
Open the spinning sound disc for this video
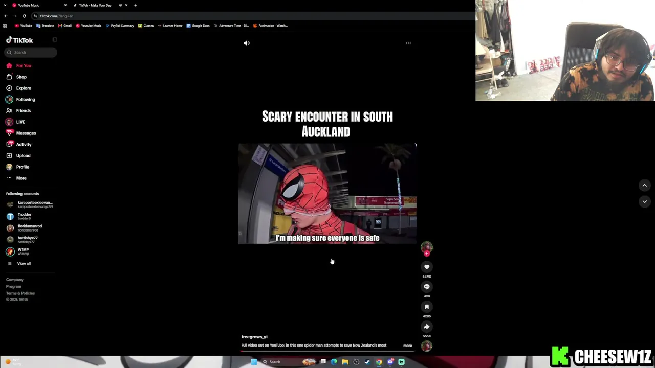[427, 346]
